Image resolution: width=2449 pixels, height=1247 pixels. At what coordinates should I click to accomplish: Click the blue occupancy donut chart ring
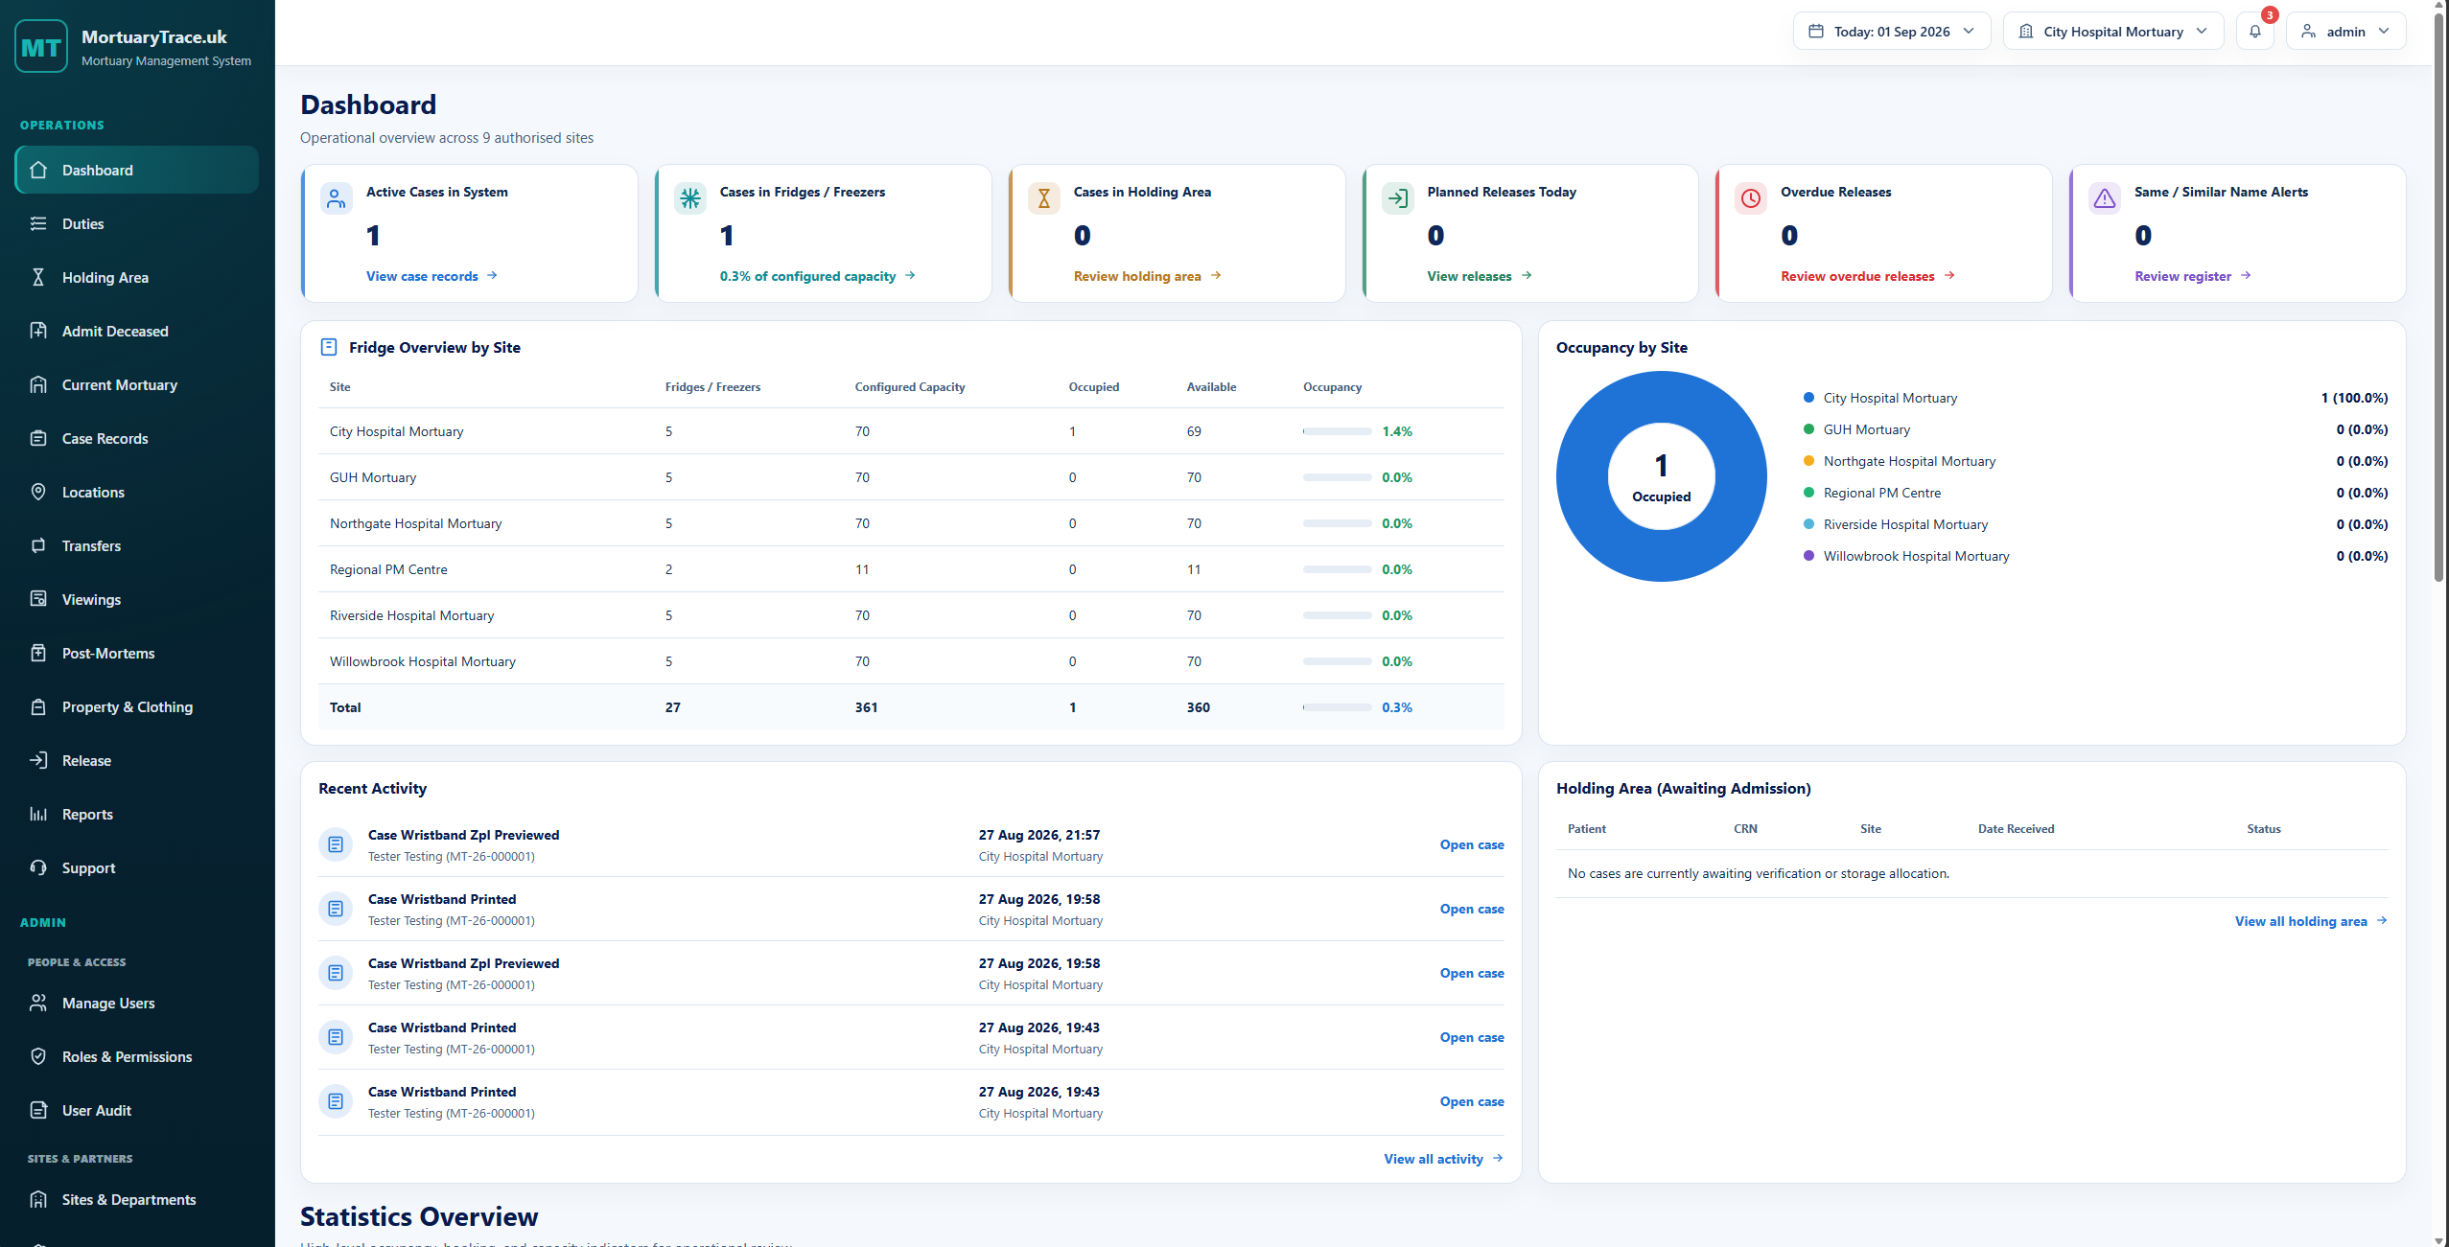[x=1584, y=476]
